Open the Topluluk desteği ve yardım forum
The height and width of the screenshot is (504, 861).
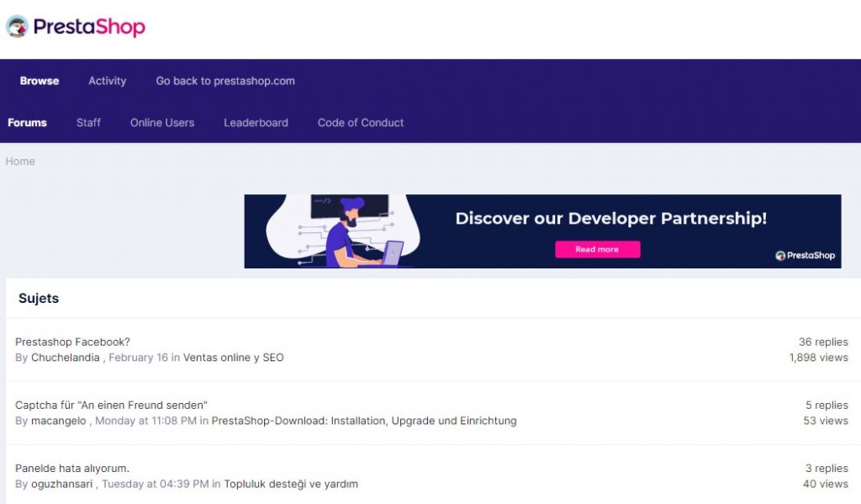point(291,484)
